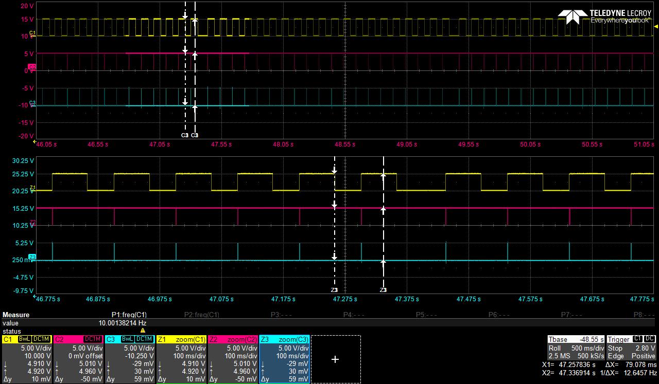
Task: Click the trigger delay arrow at lower grid bottom-left
Action: [x=35, y=296]
